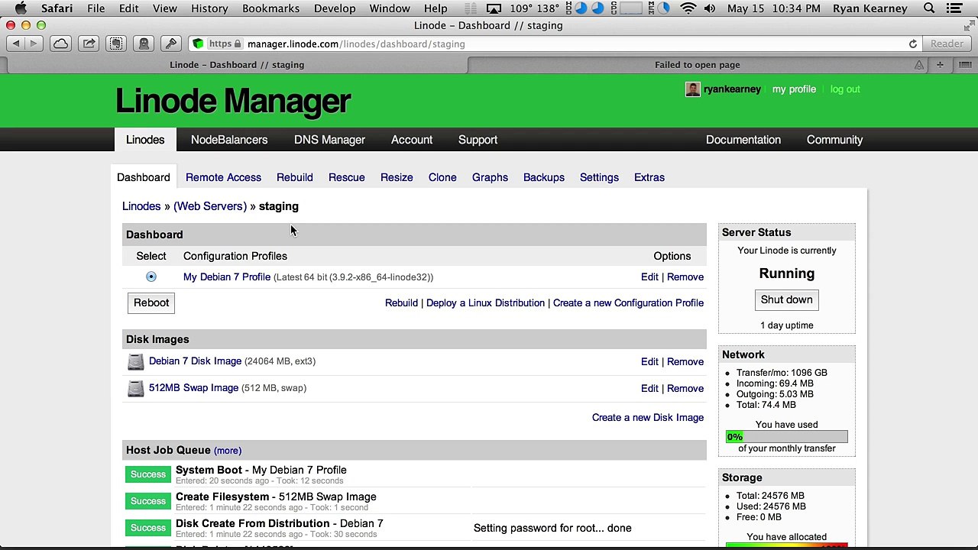Click the Reader button in address bar
This screenshot has height=550, width=978.
coord(947,44)
